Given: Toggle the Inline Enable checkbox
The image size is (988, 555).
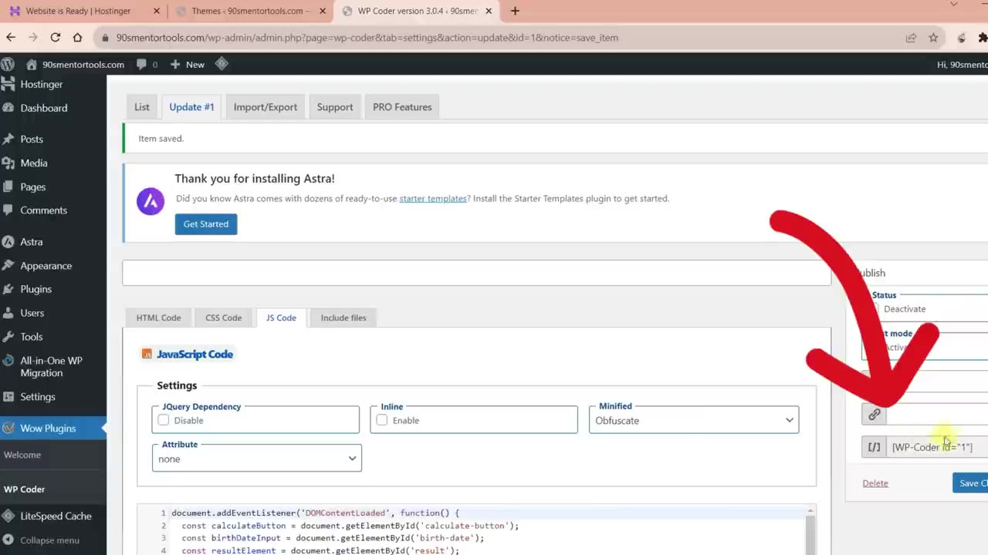Looking at the screenshot, I should (x=381, y=420).
